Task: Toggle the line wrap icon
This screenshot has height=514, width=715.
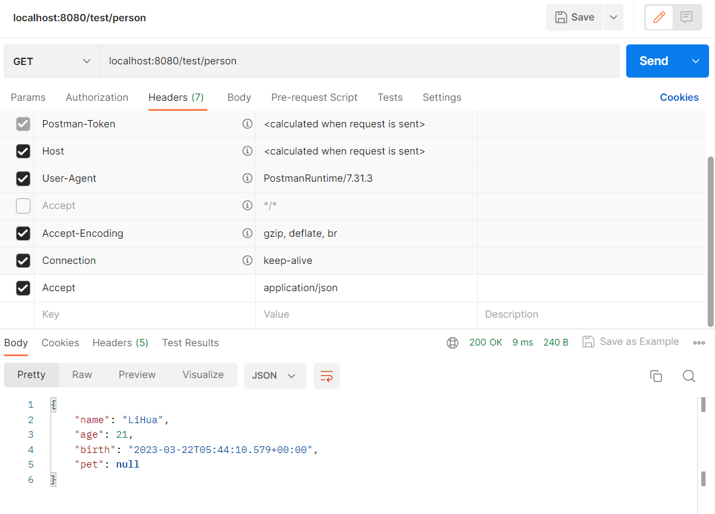Action: 327,376
